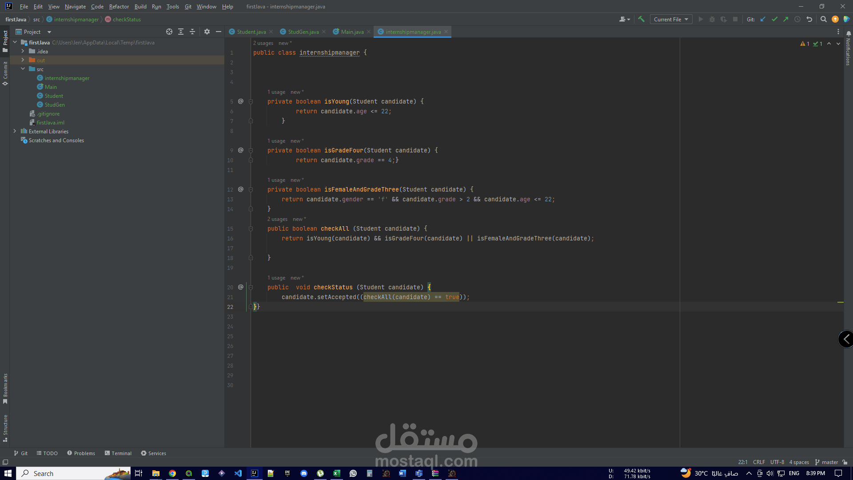Open the Current File run configuration dropdown
853x480 pixels.
point(671,19)
